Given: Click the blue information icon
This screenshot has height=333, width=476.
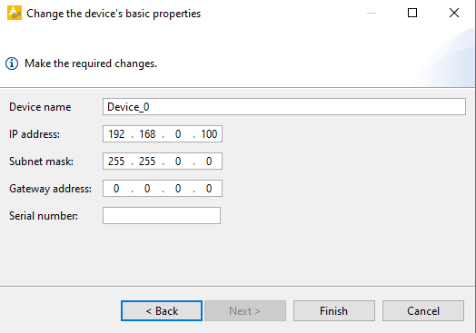Looking at the screenshot, I should 12,64.
